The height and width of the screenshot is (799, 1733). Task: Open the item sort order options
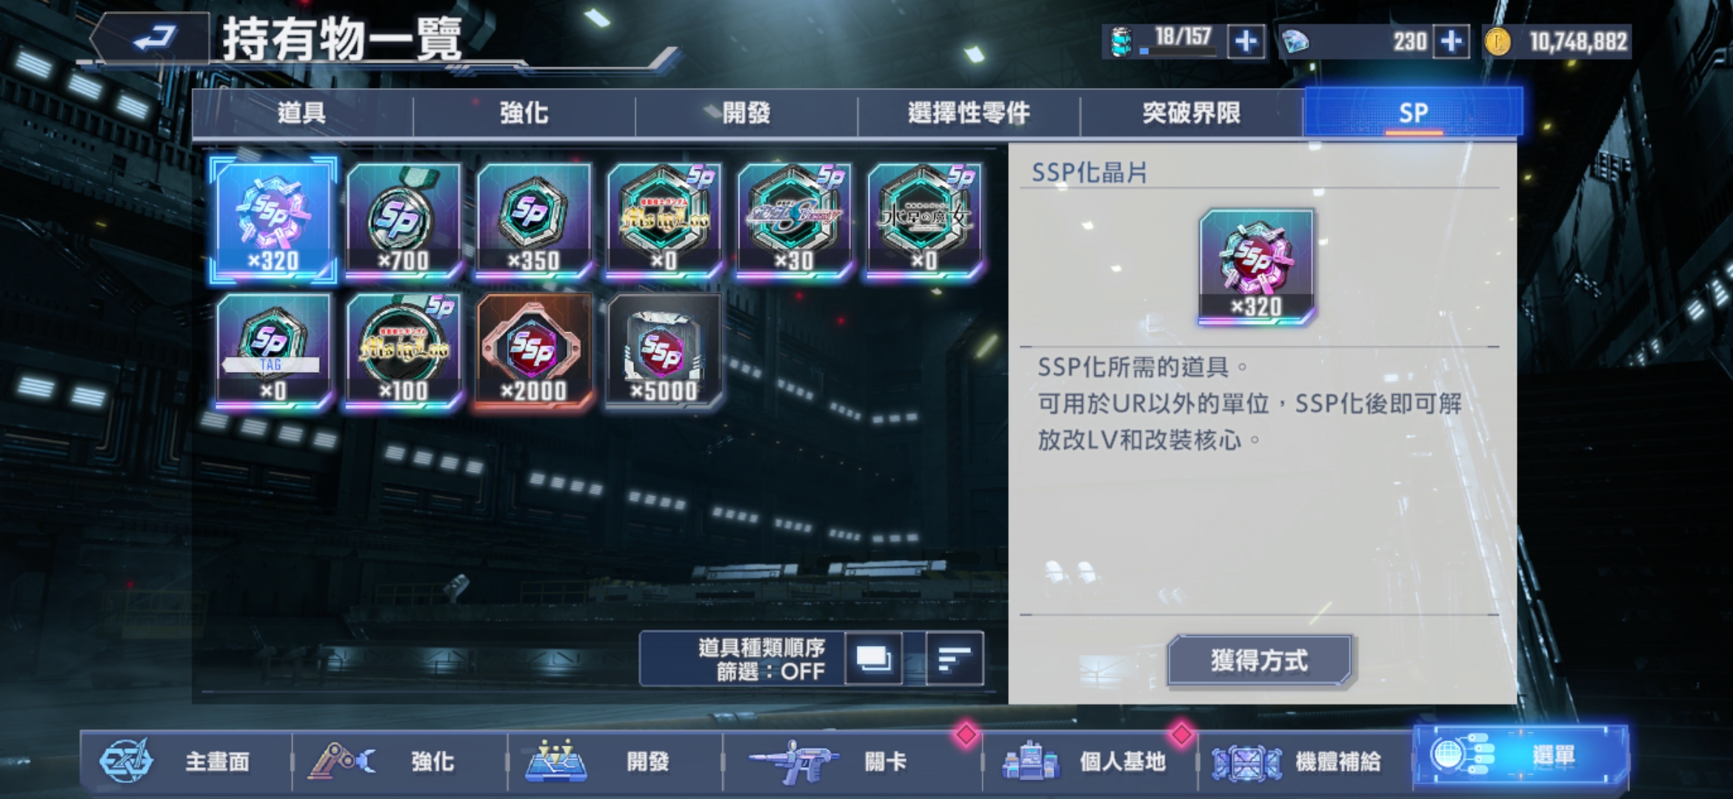coord(955,658)
